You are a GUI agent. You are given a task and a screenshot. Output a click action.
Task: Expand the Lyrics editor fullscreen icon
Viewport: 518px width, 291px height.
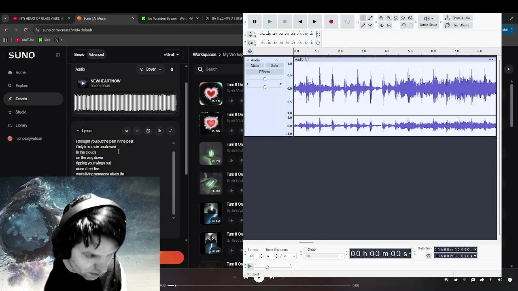(171, 131)
